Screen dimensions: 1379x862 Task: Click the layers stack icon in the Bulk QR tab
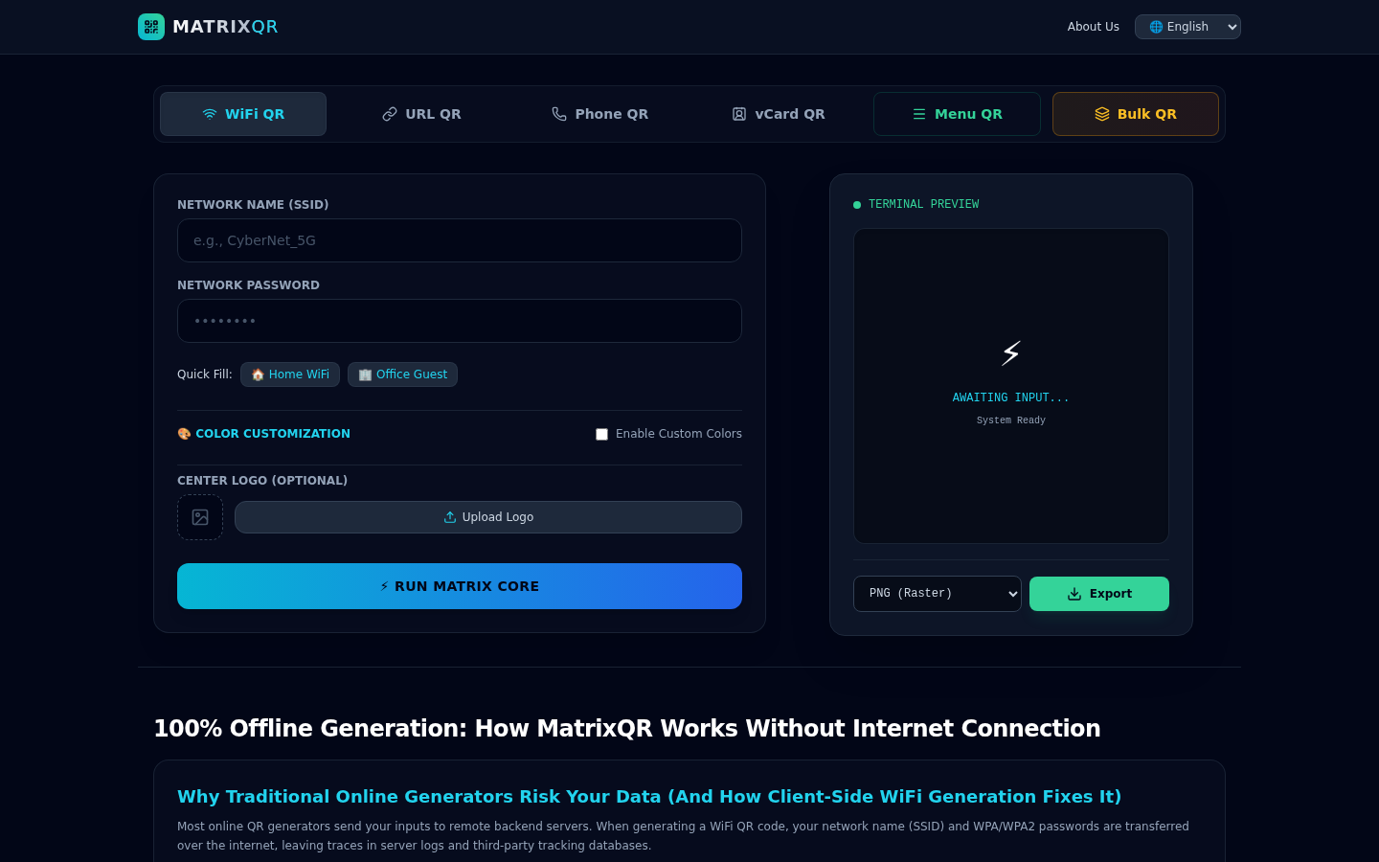1102,114
